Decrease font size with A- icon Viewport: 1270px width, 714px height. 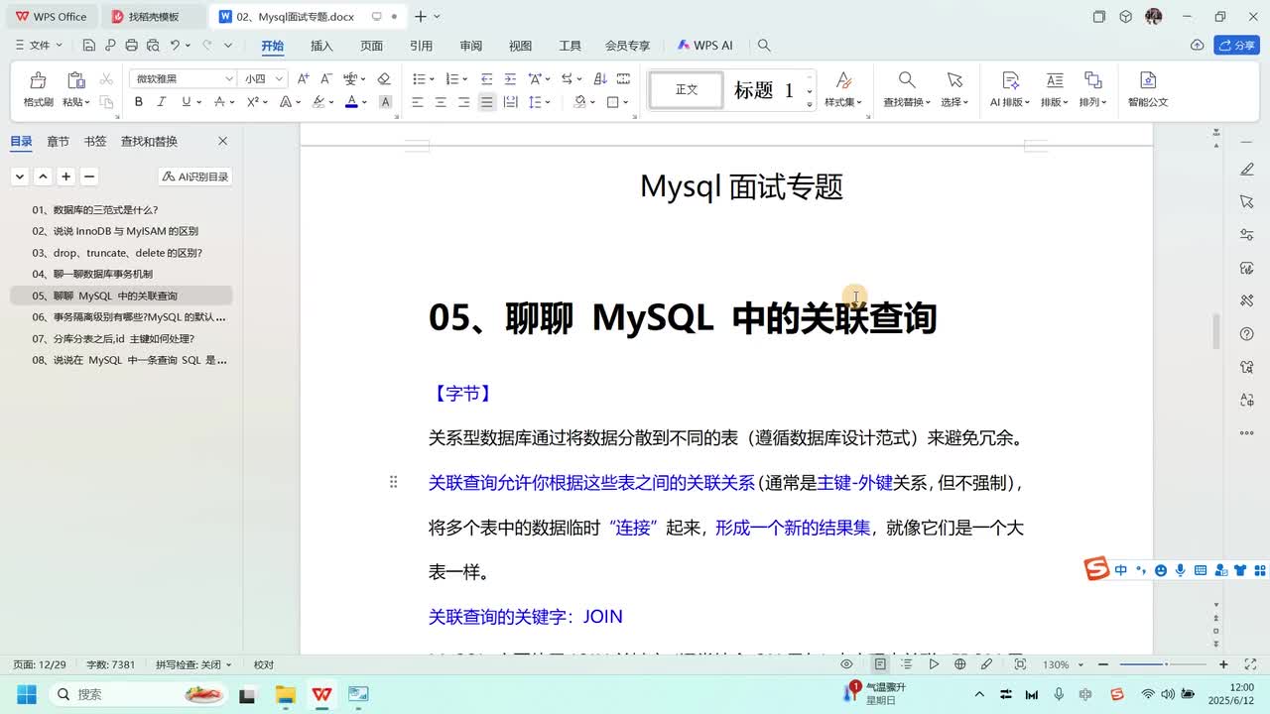pos(326,79)
